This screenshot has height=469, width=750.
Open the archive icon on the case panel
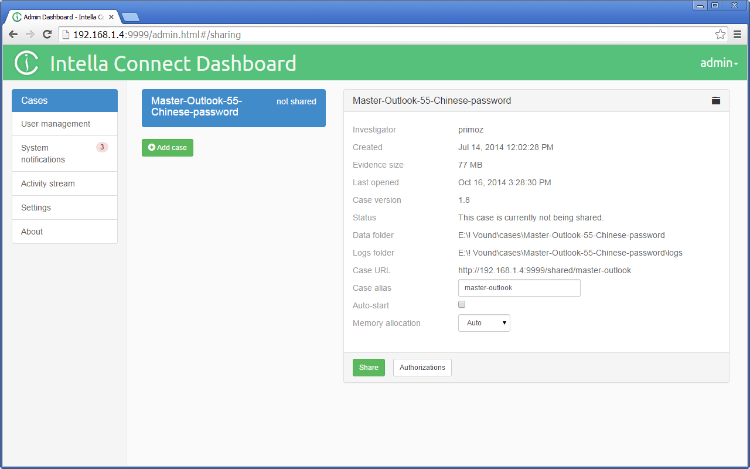(x=715, y=100)
